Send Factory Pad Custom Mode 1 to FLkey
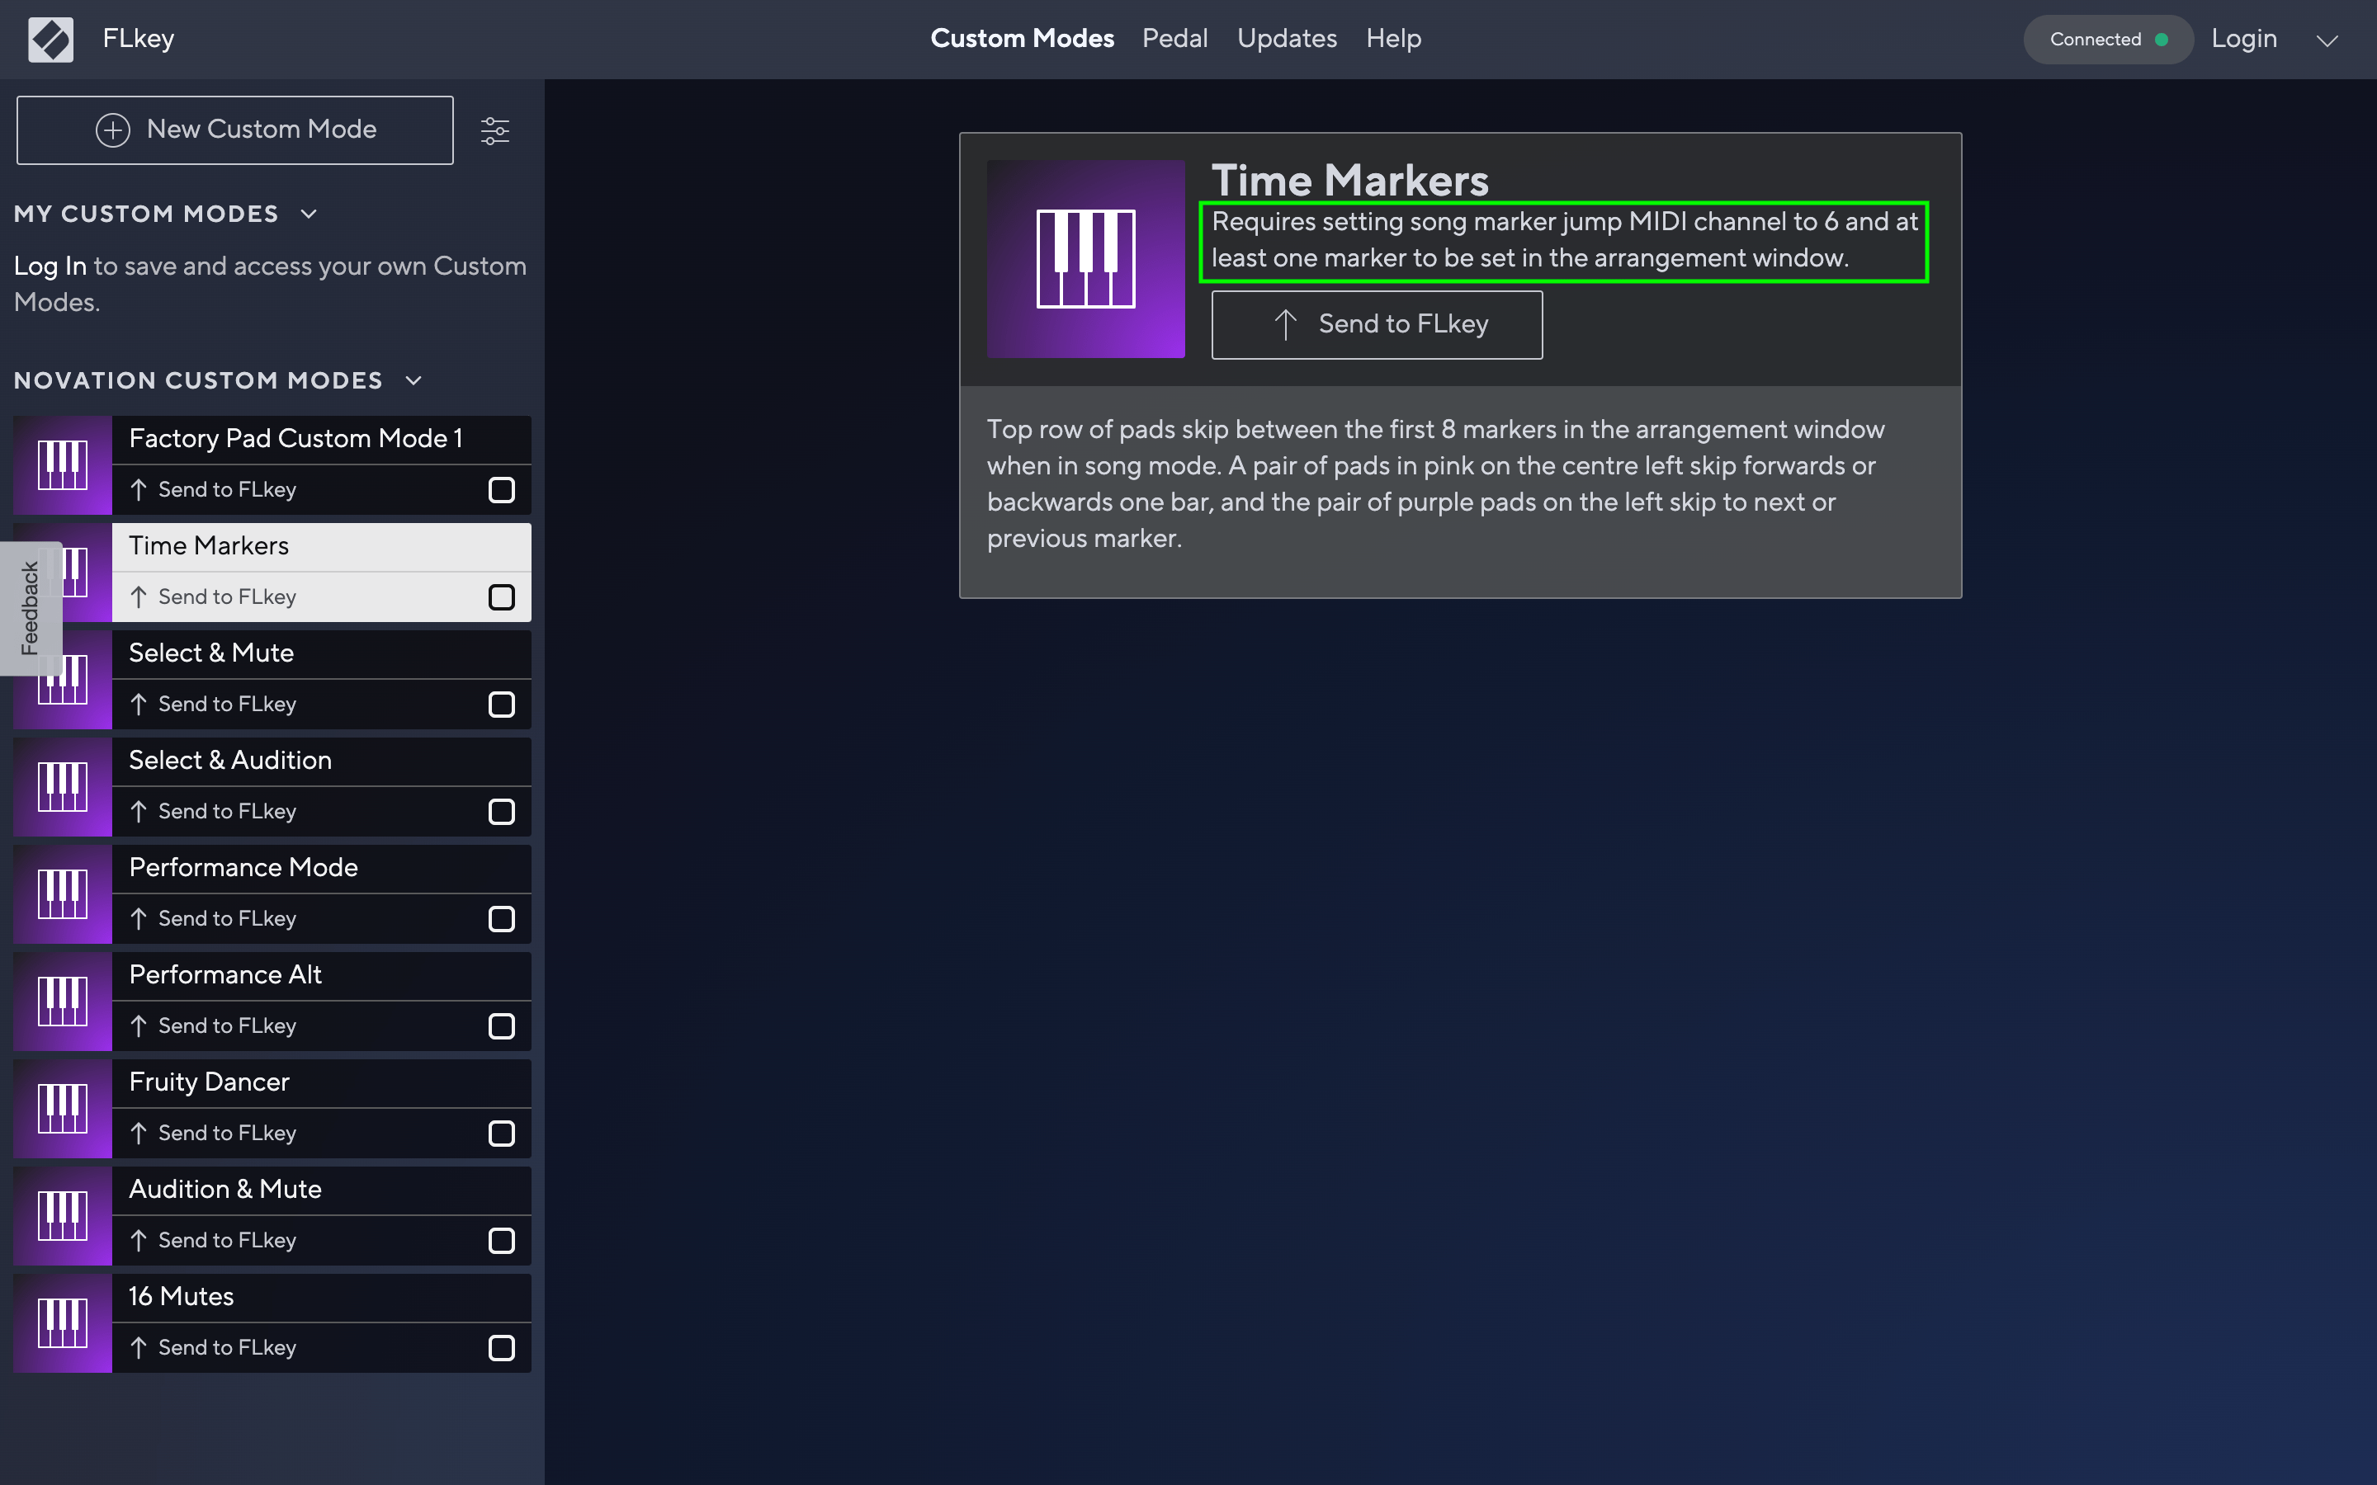The image size is (2377, 1485). pyautogui.click(x=213, y=489)
